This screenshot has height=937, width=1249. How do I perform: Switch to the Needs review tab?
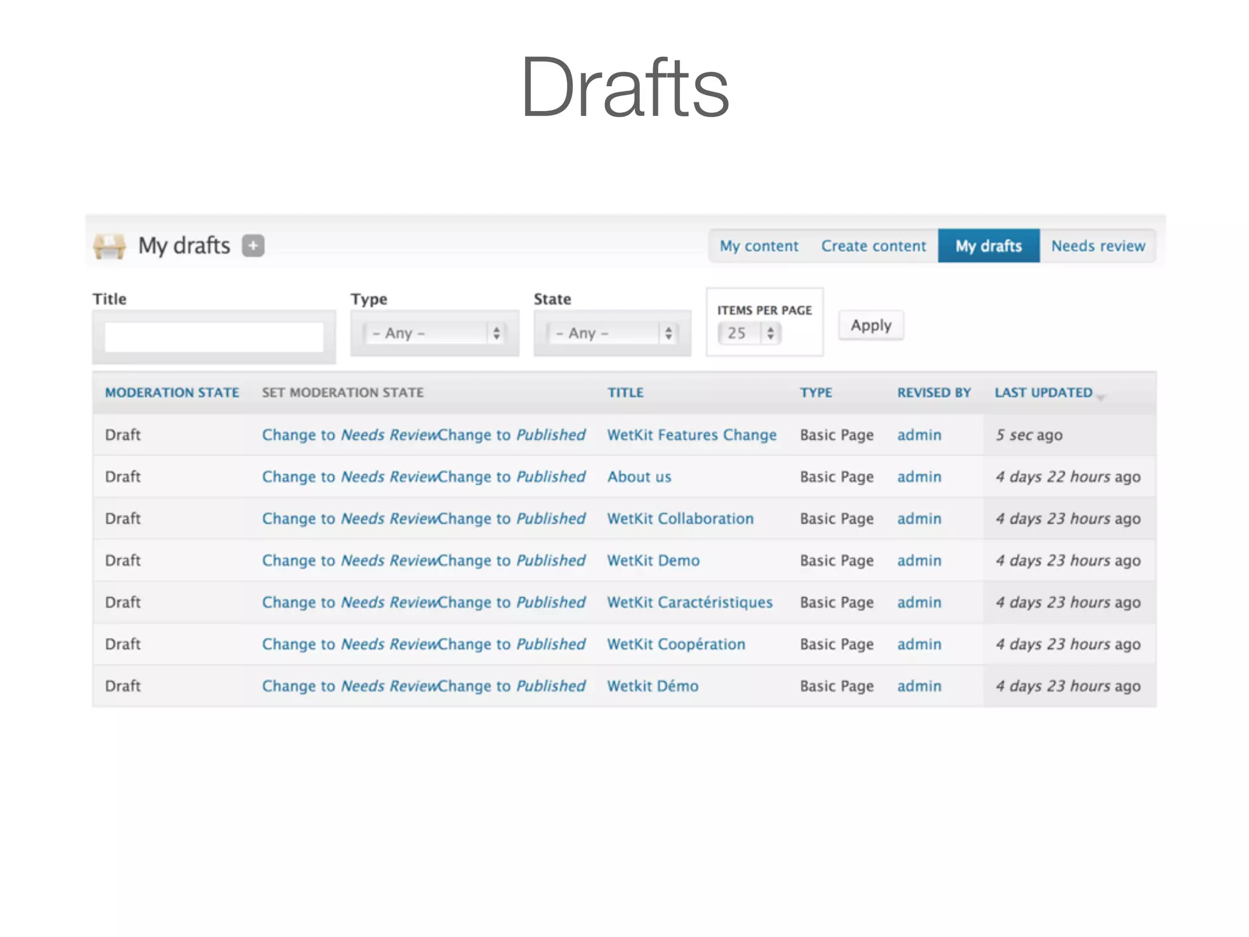(1098, 246)
